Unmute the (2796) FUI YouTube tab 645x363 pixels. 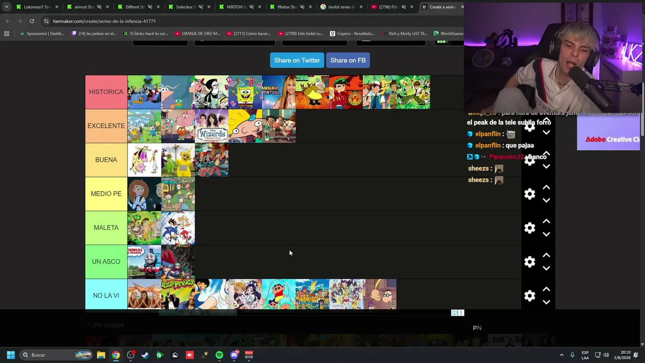click(403, 7)
